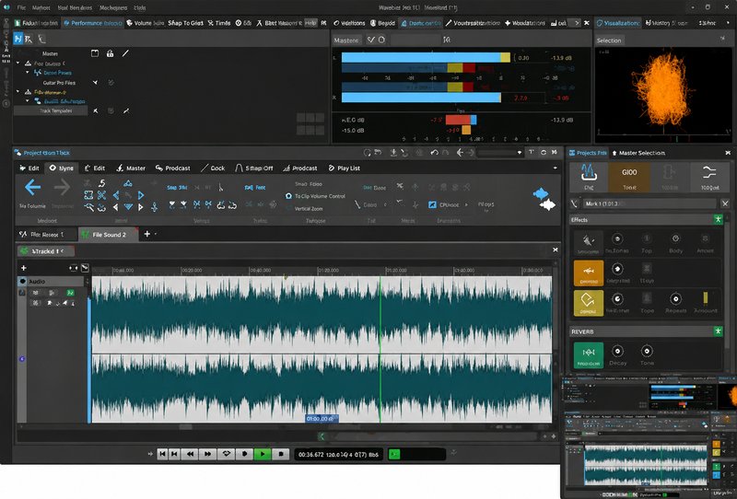The image size is (737, 499).
Task: Click the checkmark icon beside the Mastere button
Action: pos(371,40)
